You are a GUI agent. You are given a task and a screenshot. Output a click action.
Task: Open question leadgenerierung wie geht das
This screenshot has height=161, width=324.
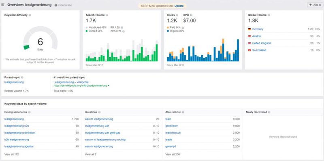click(102, 133)
